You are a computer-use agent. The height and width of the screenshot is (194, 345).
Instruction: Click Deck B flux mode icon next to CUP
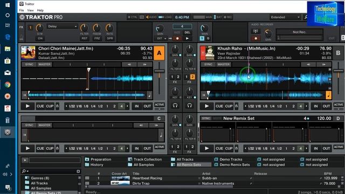(x=236, y=106)
